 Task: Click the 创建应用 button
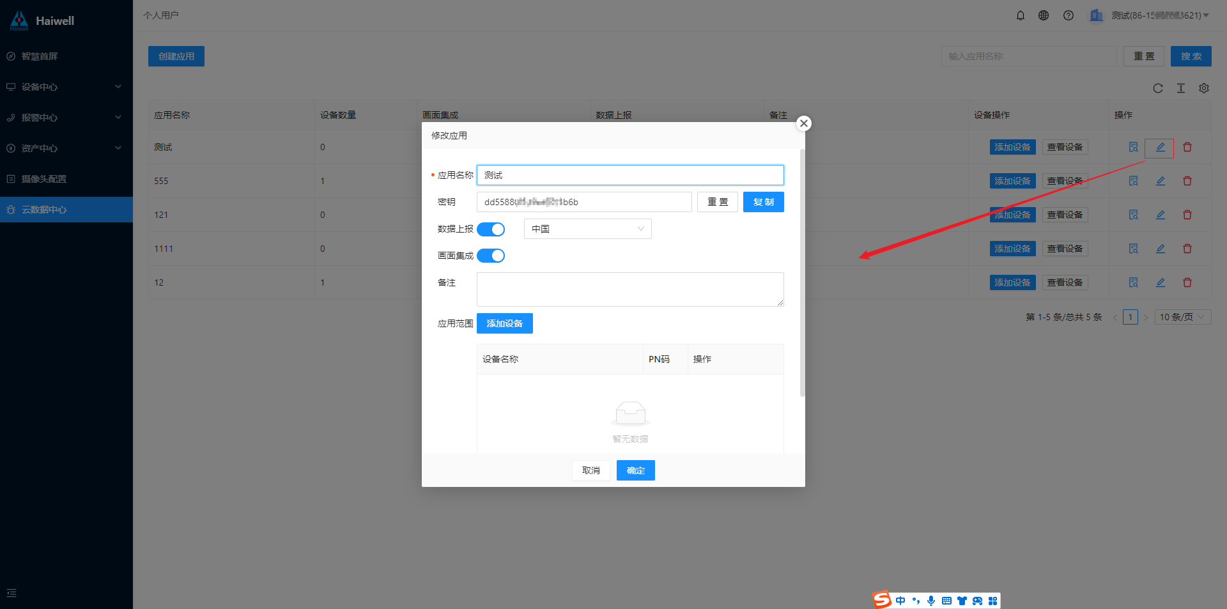pyautogui.click(x=176, y=56)
